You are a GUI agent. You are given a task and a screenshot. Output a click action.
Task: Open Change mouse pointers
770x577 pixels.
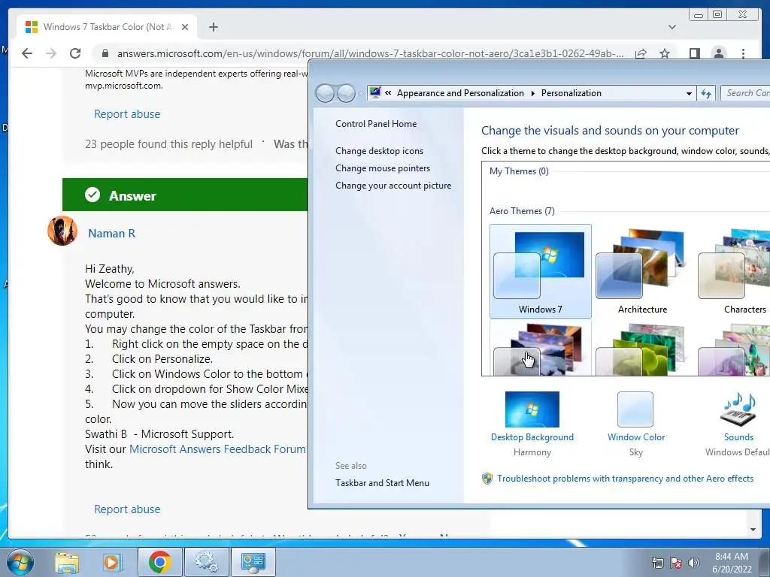(383, 168)
